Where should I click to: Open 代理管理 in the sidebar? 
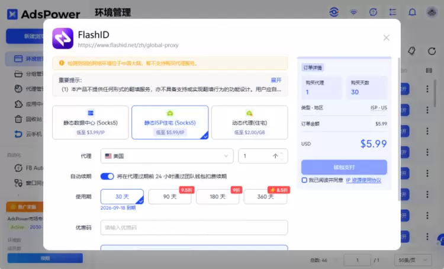click(28, 89)
